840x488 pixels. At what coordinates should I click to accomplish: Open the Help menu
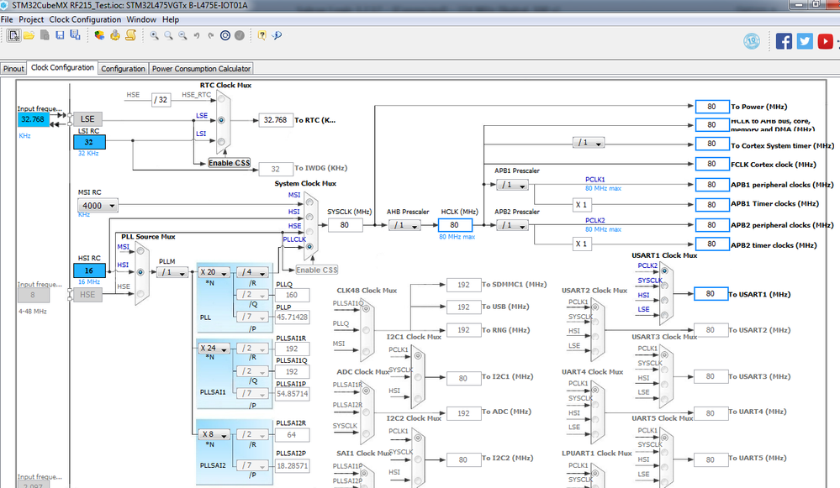coord(171,19)
